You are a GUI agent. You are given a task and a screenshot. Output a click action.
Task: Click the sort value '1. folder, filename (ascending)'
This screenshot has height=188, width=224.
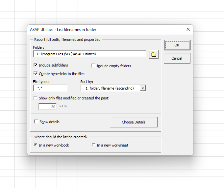(x=111, y=88)
